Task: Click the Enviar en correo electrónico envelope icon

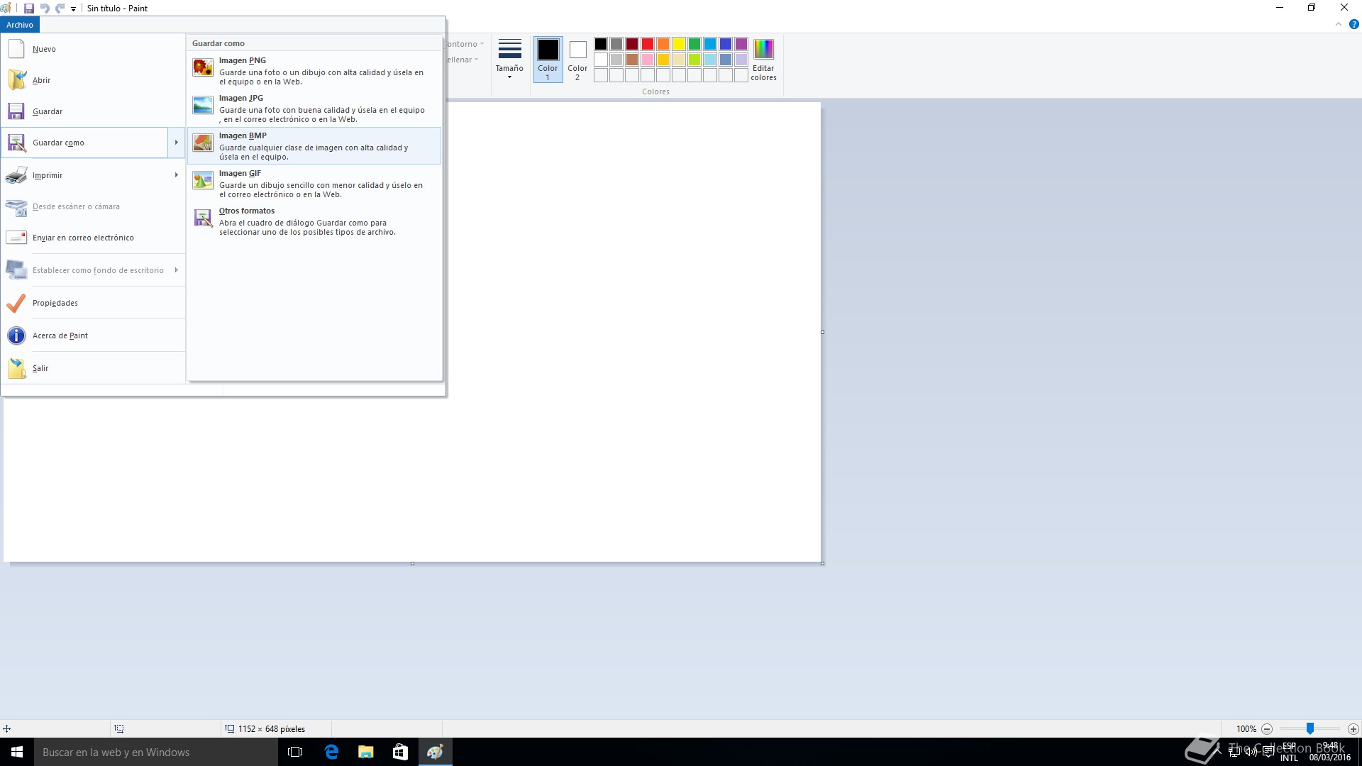Action: click(x=16, y=238)
